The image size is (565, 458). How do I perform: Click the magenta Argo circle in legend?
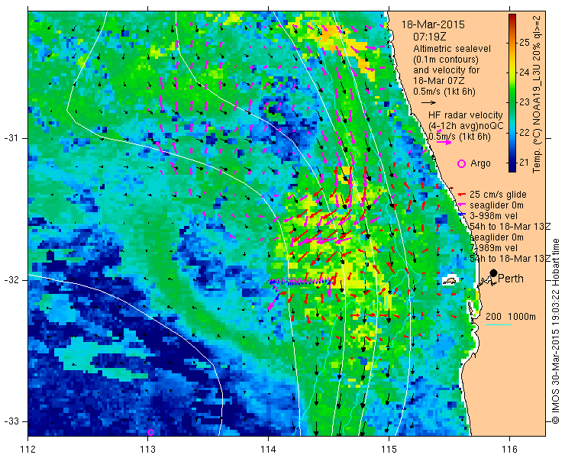coord(461,163)
